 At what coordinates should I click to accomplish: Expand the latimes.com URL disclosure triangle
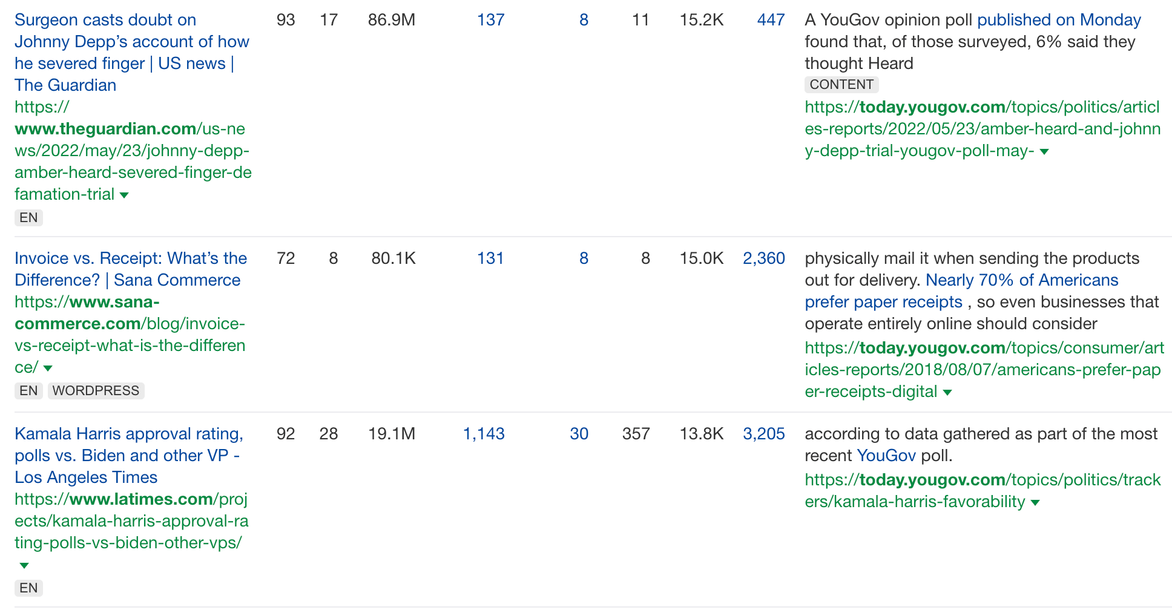tap(23, 565)
